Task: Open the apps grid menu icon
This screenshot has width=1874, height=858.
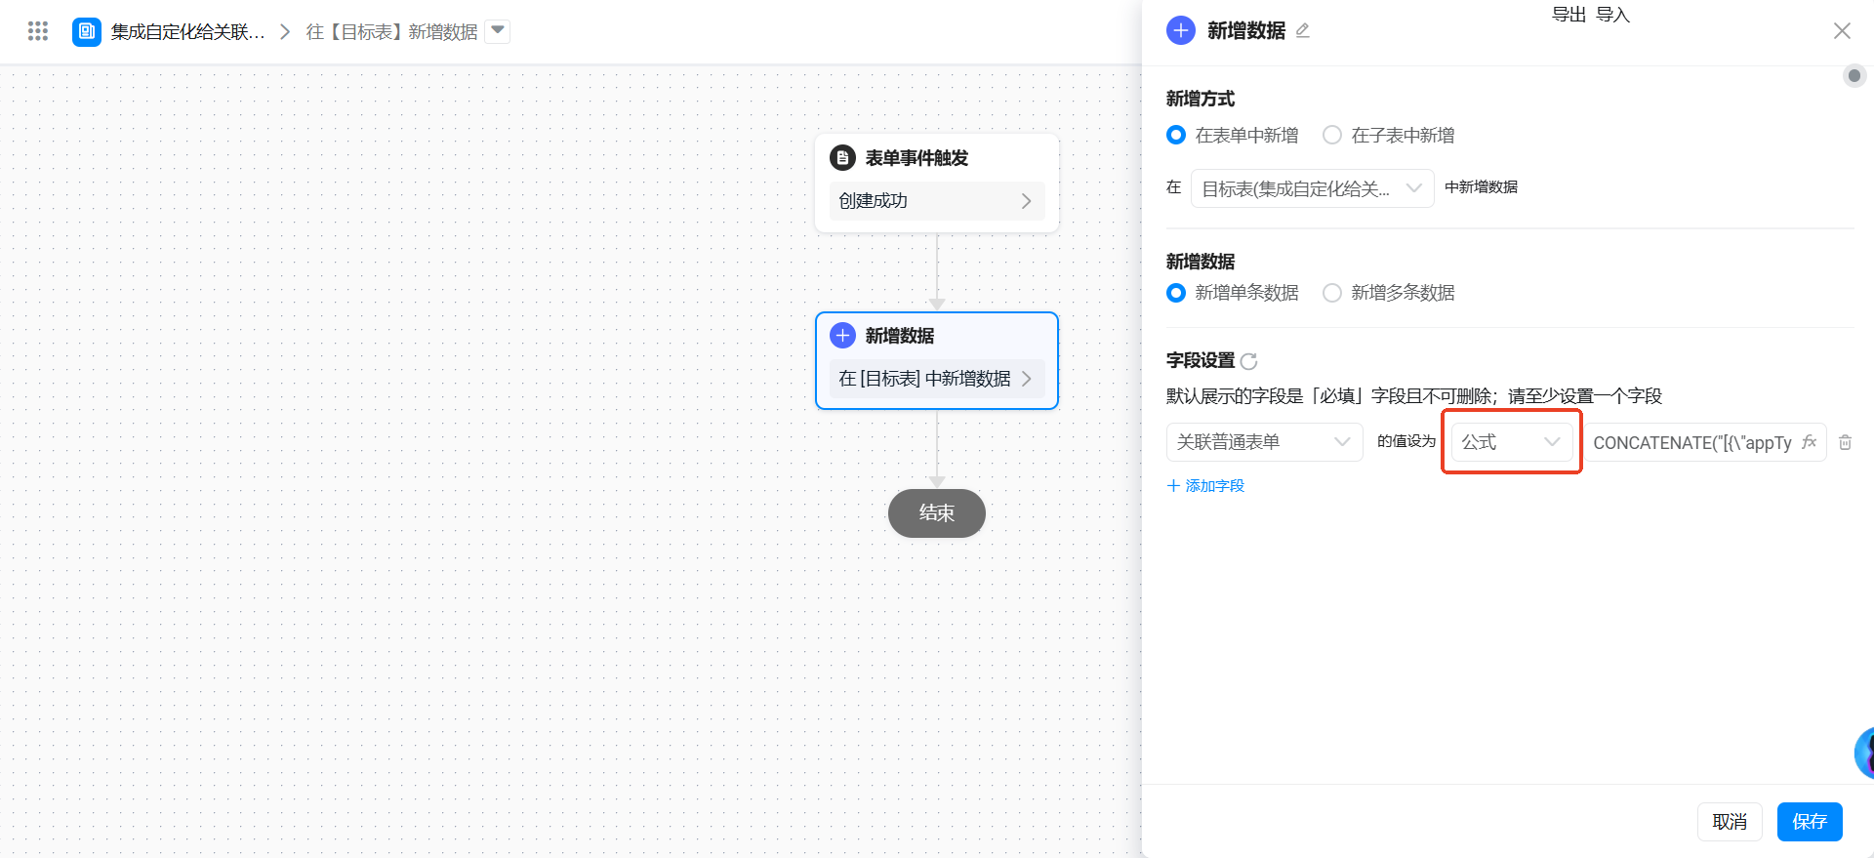Action: [x=38, y=31]
